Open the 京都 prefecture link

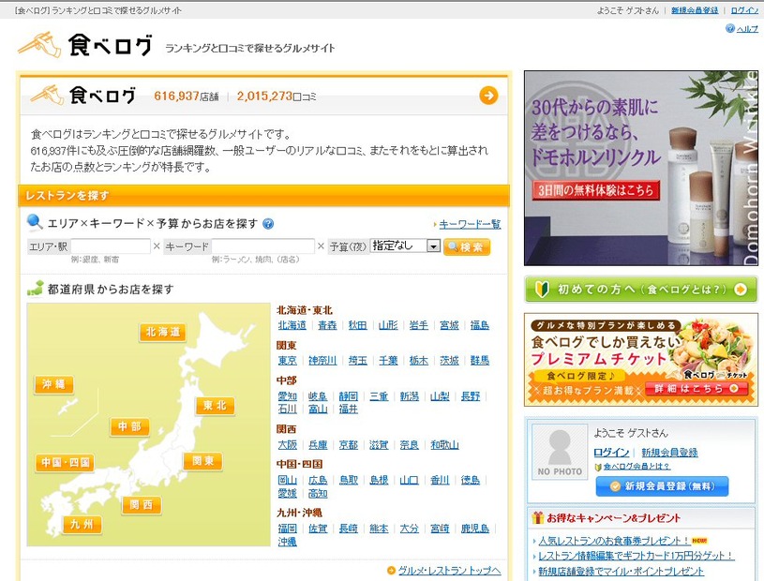coord(349,445)
